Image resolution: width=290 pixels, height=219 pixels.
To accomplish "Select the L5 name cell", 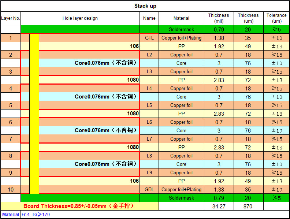I will click(149, 105).
